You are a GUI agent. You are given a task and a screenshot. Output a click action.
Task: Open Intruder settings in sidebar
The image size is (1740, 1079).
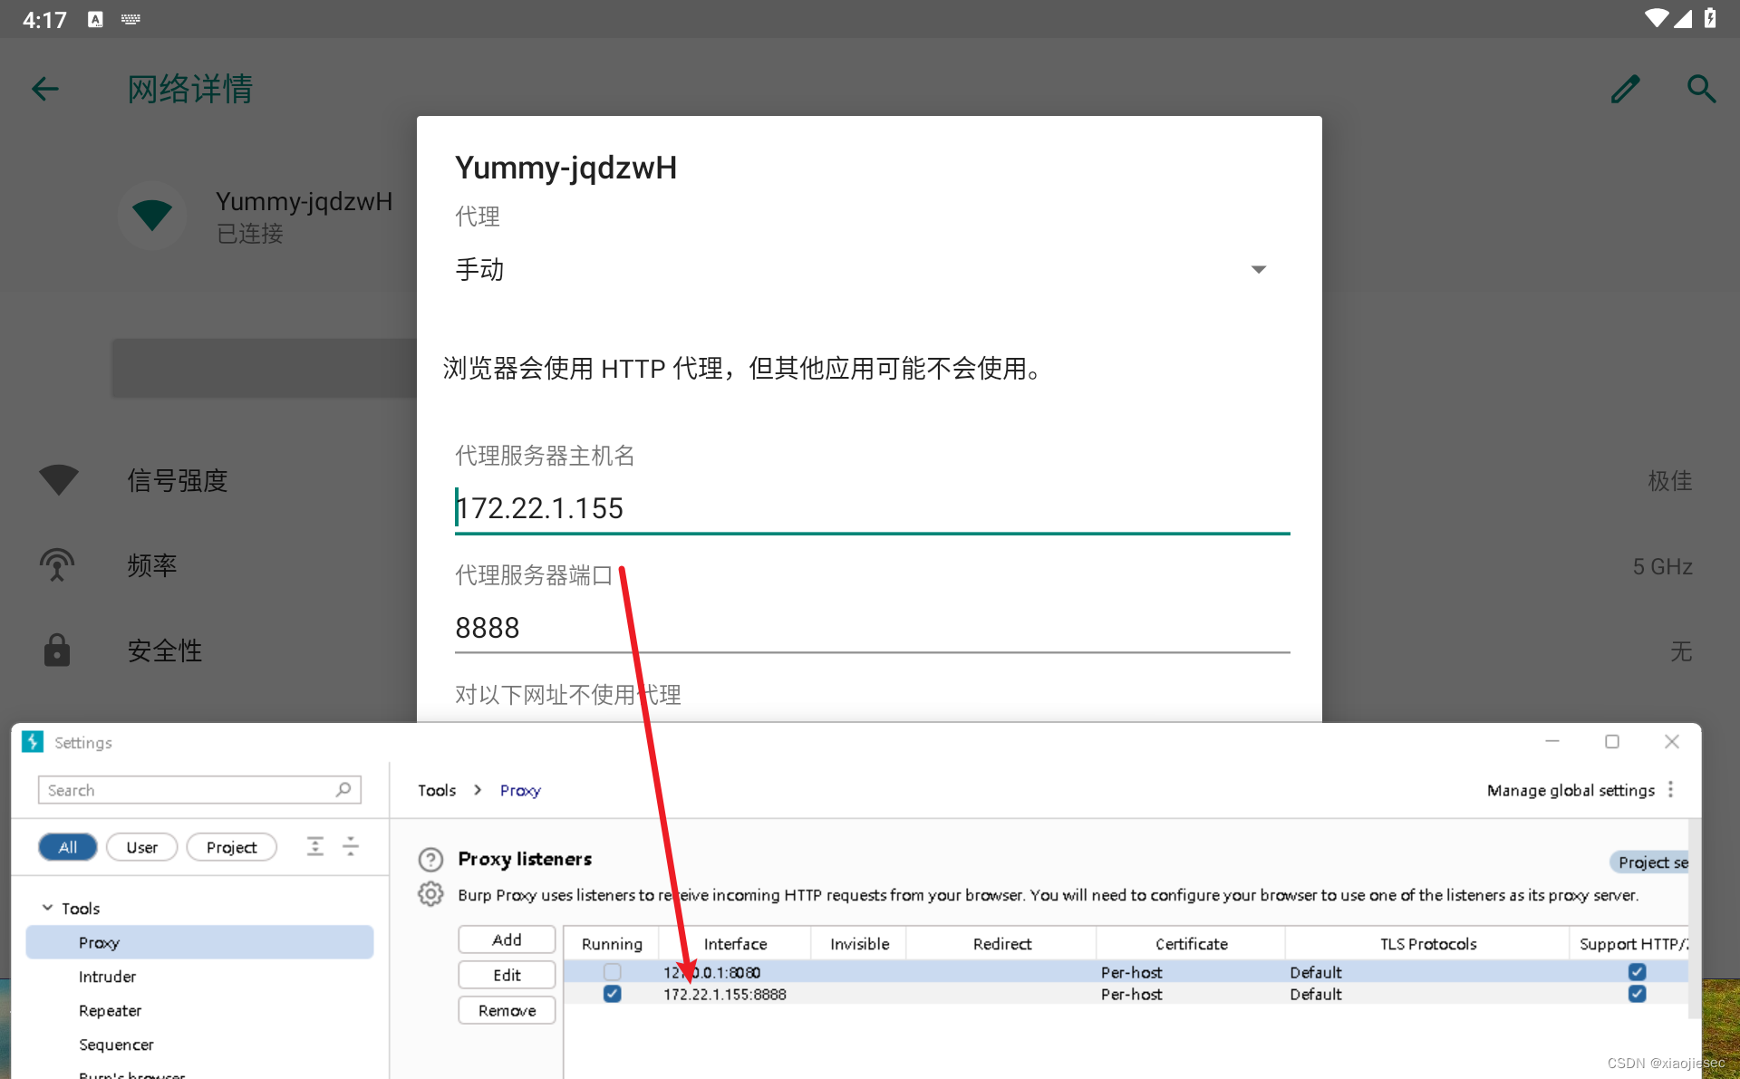click(107, 977)
